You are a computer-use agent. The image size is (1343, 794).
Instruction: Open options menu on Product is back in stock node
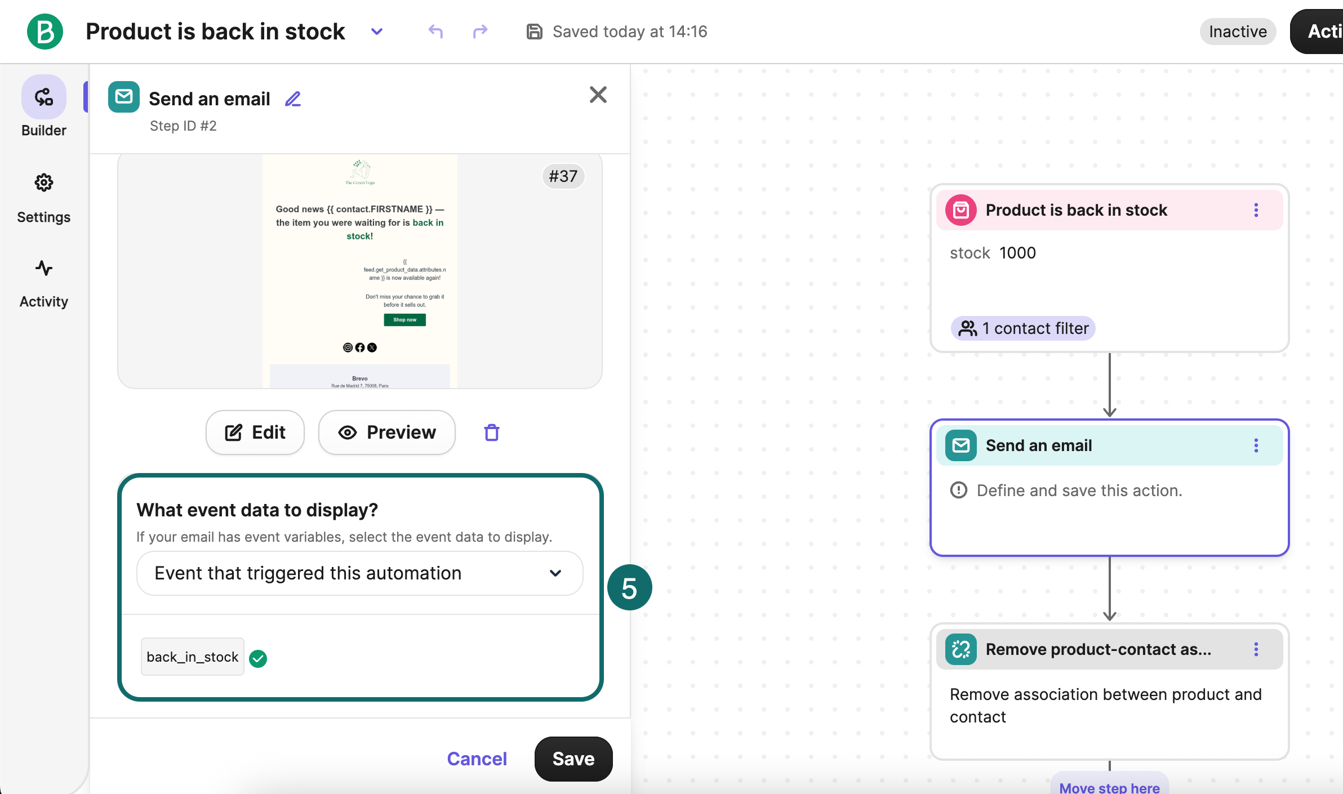point(1256,210)
